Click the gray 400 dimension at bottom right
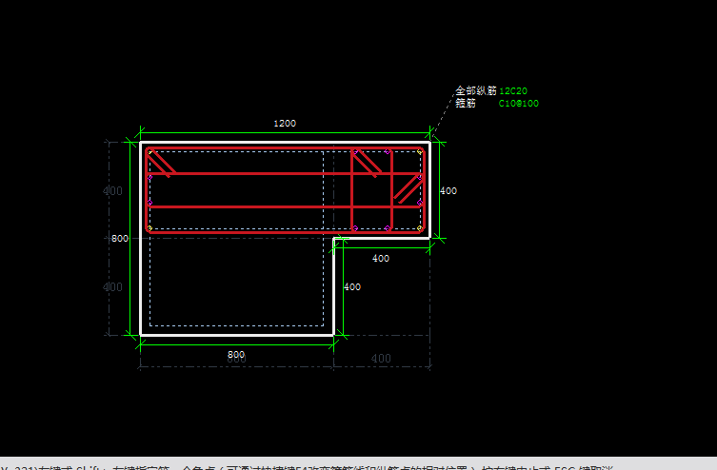Viewport: 717px width, 470px height. (381, 359)
